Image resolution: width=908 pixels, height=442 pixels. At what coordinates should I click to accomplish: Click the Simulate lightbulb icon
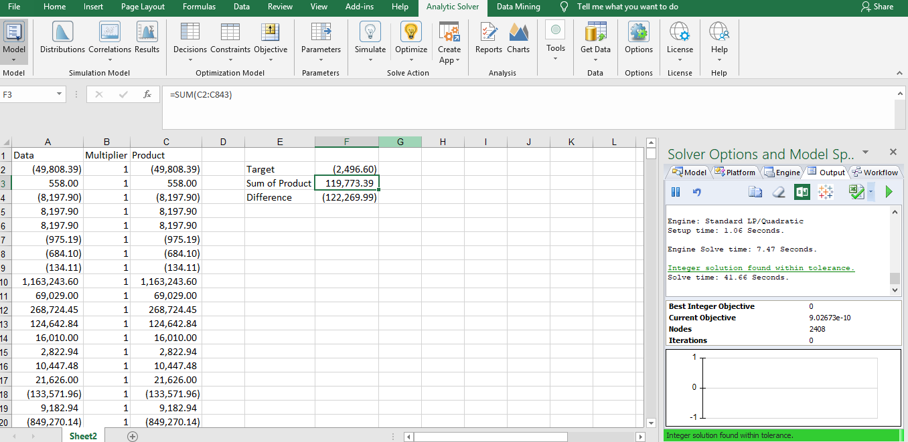coord(370,31)
